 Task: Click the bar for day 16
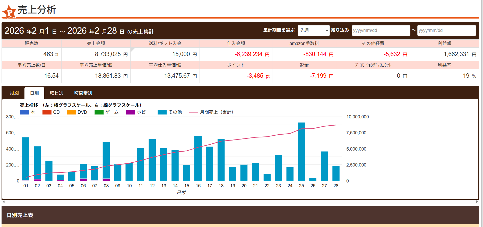tap(198, 158)
